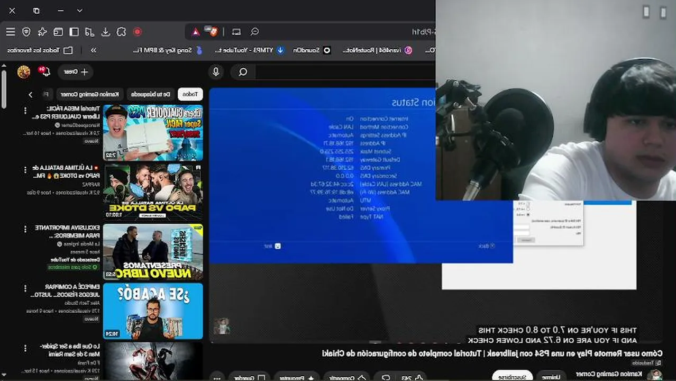
Task: Select the Todos filter chip
Action: pyautogui.click(x=190, y=94)
